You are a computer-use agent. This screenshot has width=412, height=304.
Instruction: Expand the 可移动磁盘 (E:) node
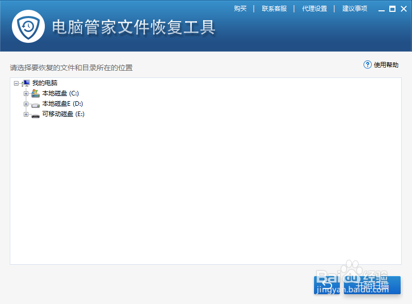[x=26, y=114]
